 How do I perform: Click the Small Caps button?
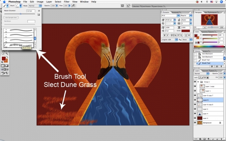click(175, 35)
